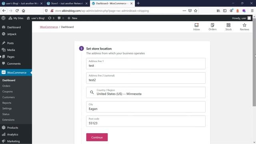Go back in browser history
The image size is (256, 144).
(x=4, y=11)
